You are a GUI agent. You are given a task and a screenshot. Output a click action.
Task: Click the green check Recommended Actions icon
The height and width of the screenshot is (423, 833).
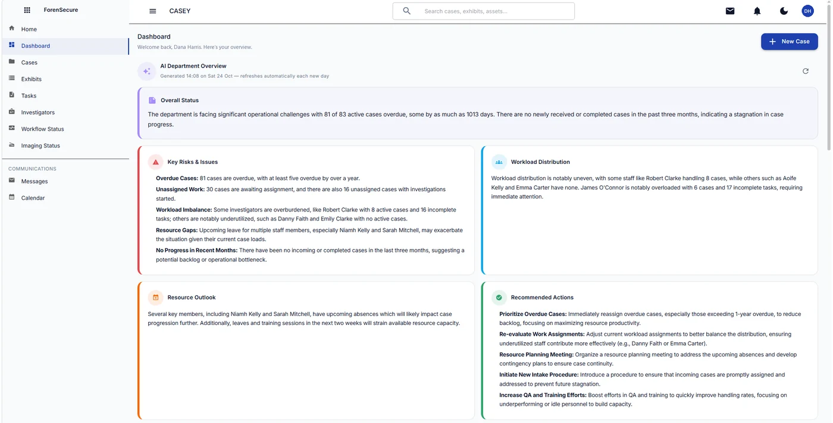499,297
